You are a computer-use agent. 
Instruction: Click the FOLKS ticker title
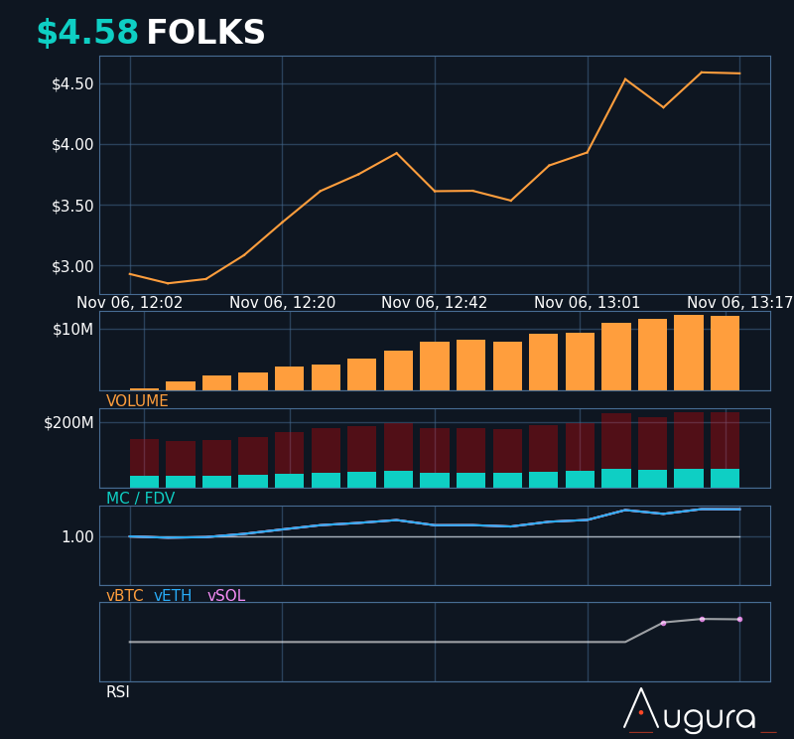(x=205, y=34)
